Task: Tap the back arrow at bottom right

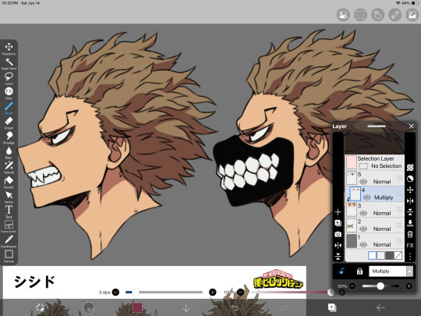Action: pos(380,307)
